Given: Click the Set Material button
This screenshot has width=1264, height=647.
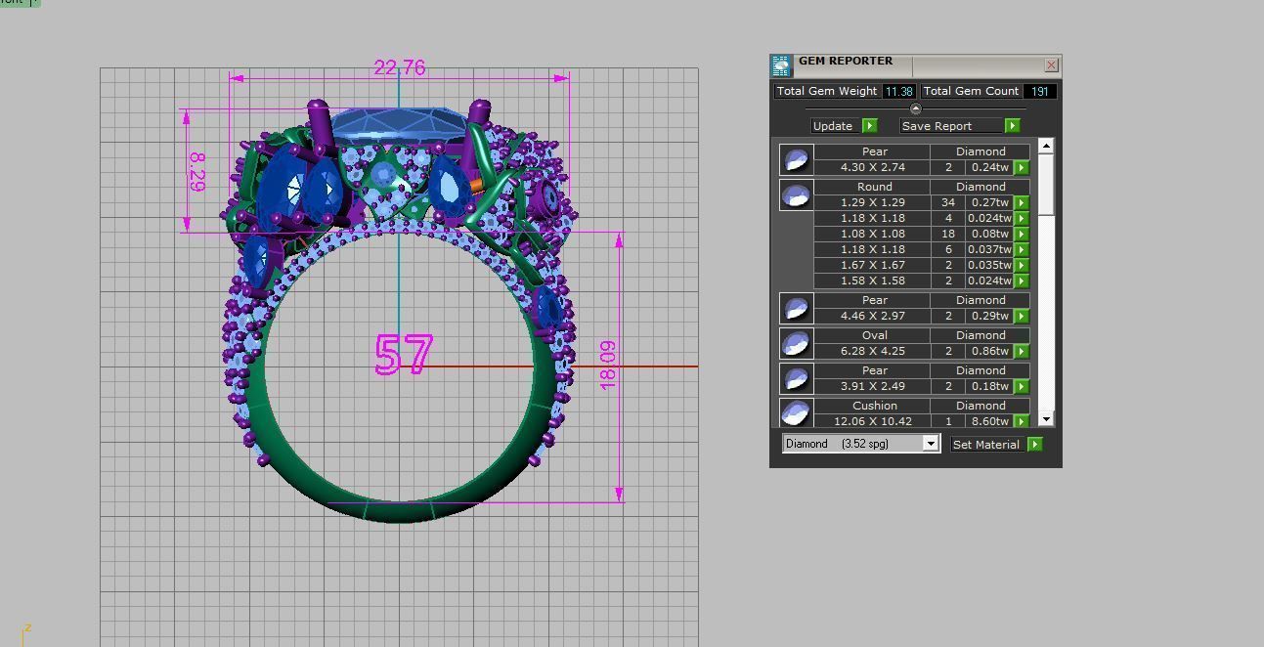Looking at the screenshot, I should [985, 445].
